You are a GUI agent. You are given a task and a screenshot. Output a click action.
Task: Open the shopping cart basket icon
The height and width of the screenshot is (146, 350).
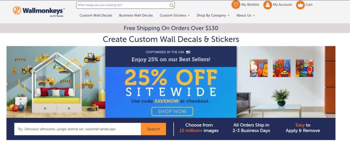pyautogui.click(x=300, y=5)
